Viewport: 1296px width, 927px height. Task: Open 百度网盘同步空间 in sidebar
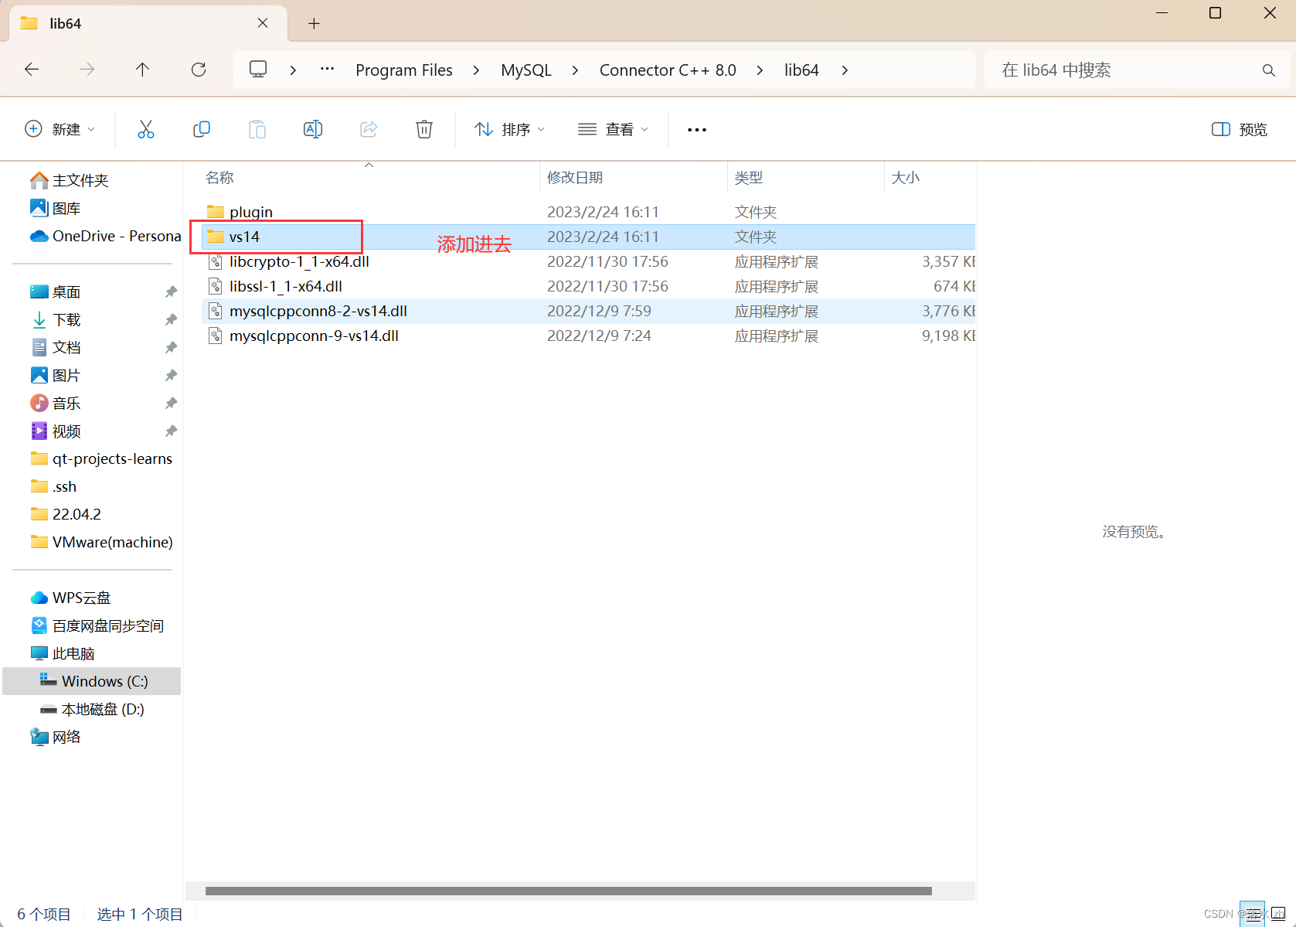click(97, 625)
